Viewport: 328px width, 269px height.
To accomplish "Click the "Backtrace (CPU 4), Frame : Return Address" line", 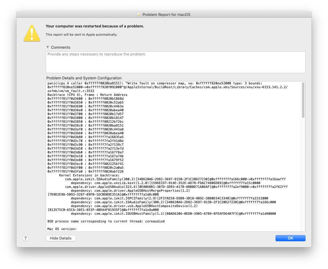I will [x=87, y=95].
